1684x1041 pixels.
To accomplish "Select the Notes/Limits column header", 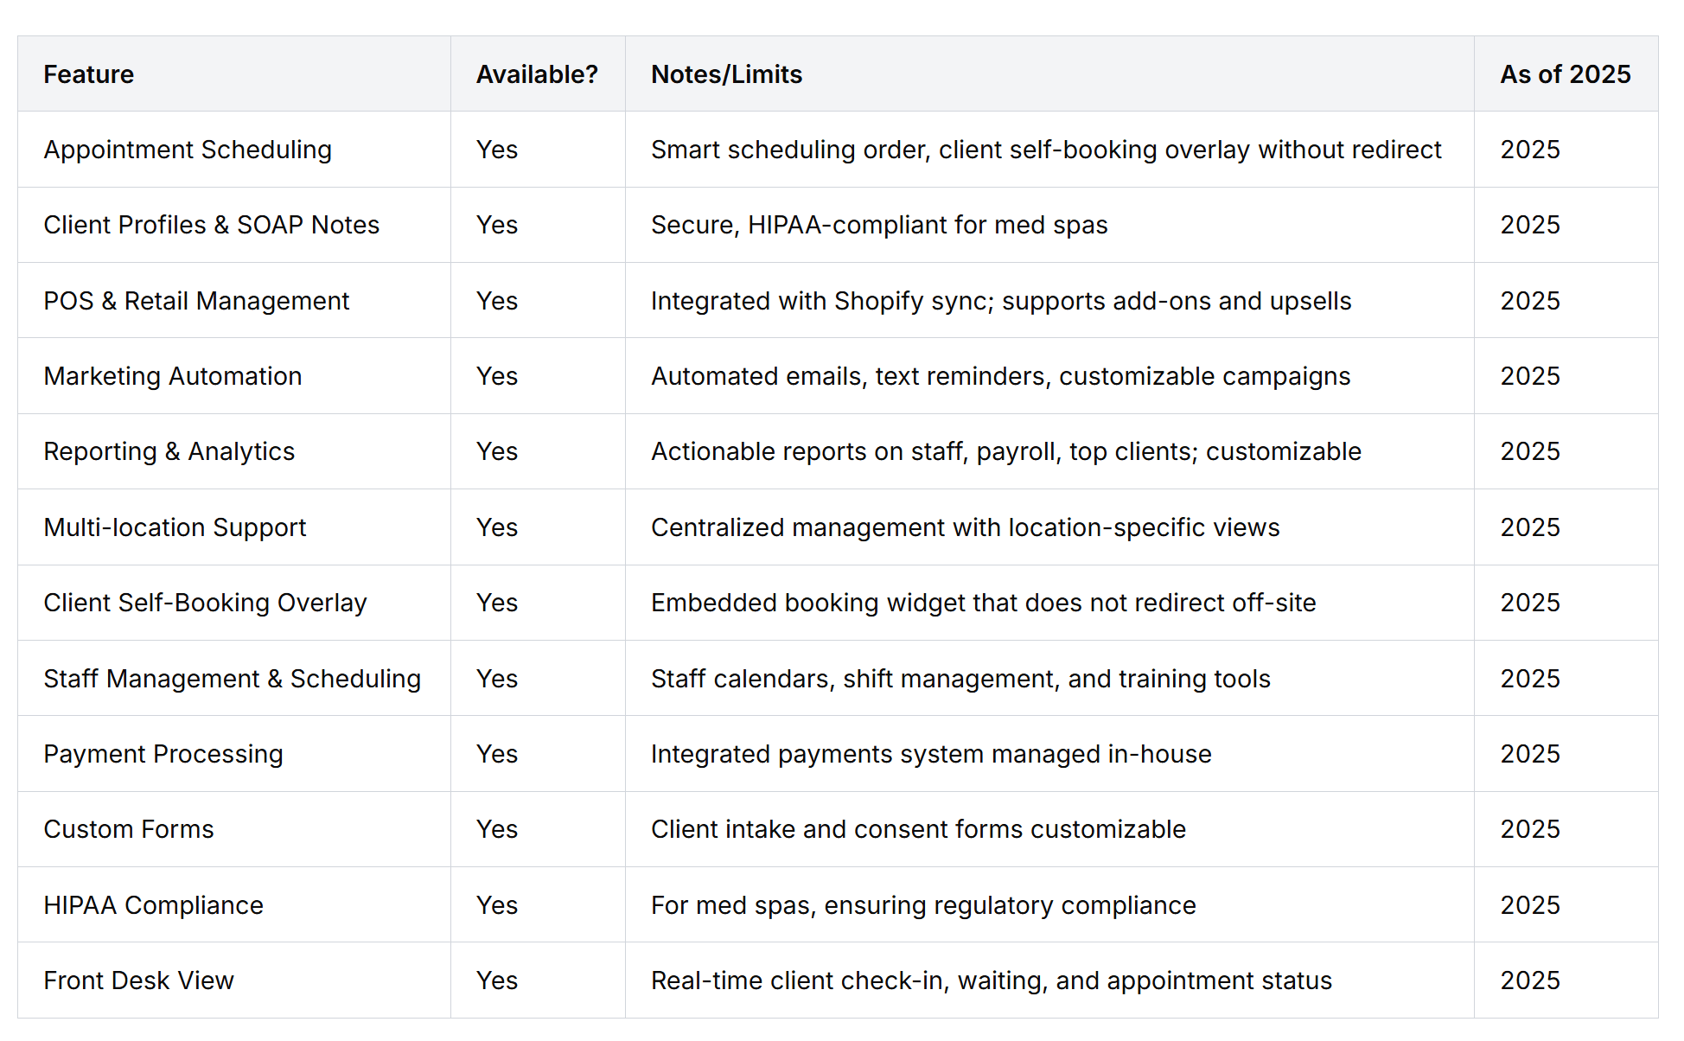I will tap(726, 74).
